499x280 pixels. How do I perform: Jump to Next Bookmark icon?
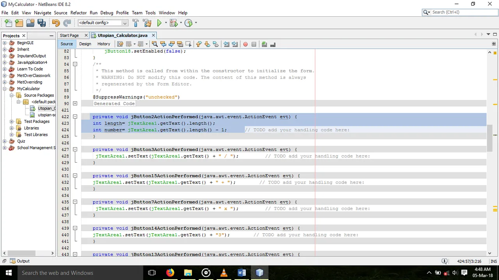point(207,44)
